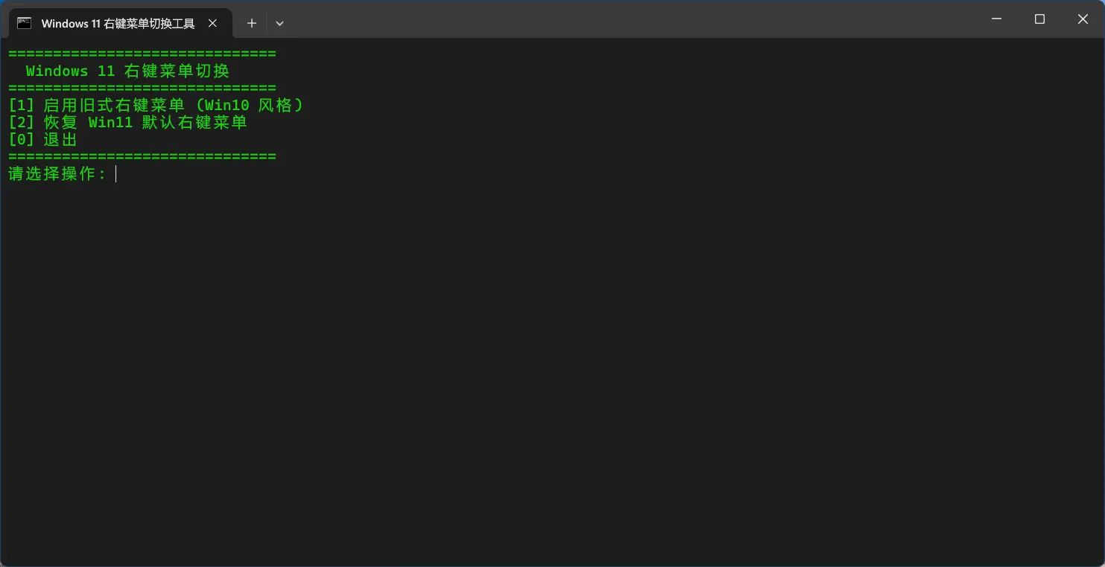Open a new terminal tab with the plus icon
The width and height of the screenshot is (1105, 567).
(x=251, y=23)
